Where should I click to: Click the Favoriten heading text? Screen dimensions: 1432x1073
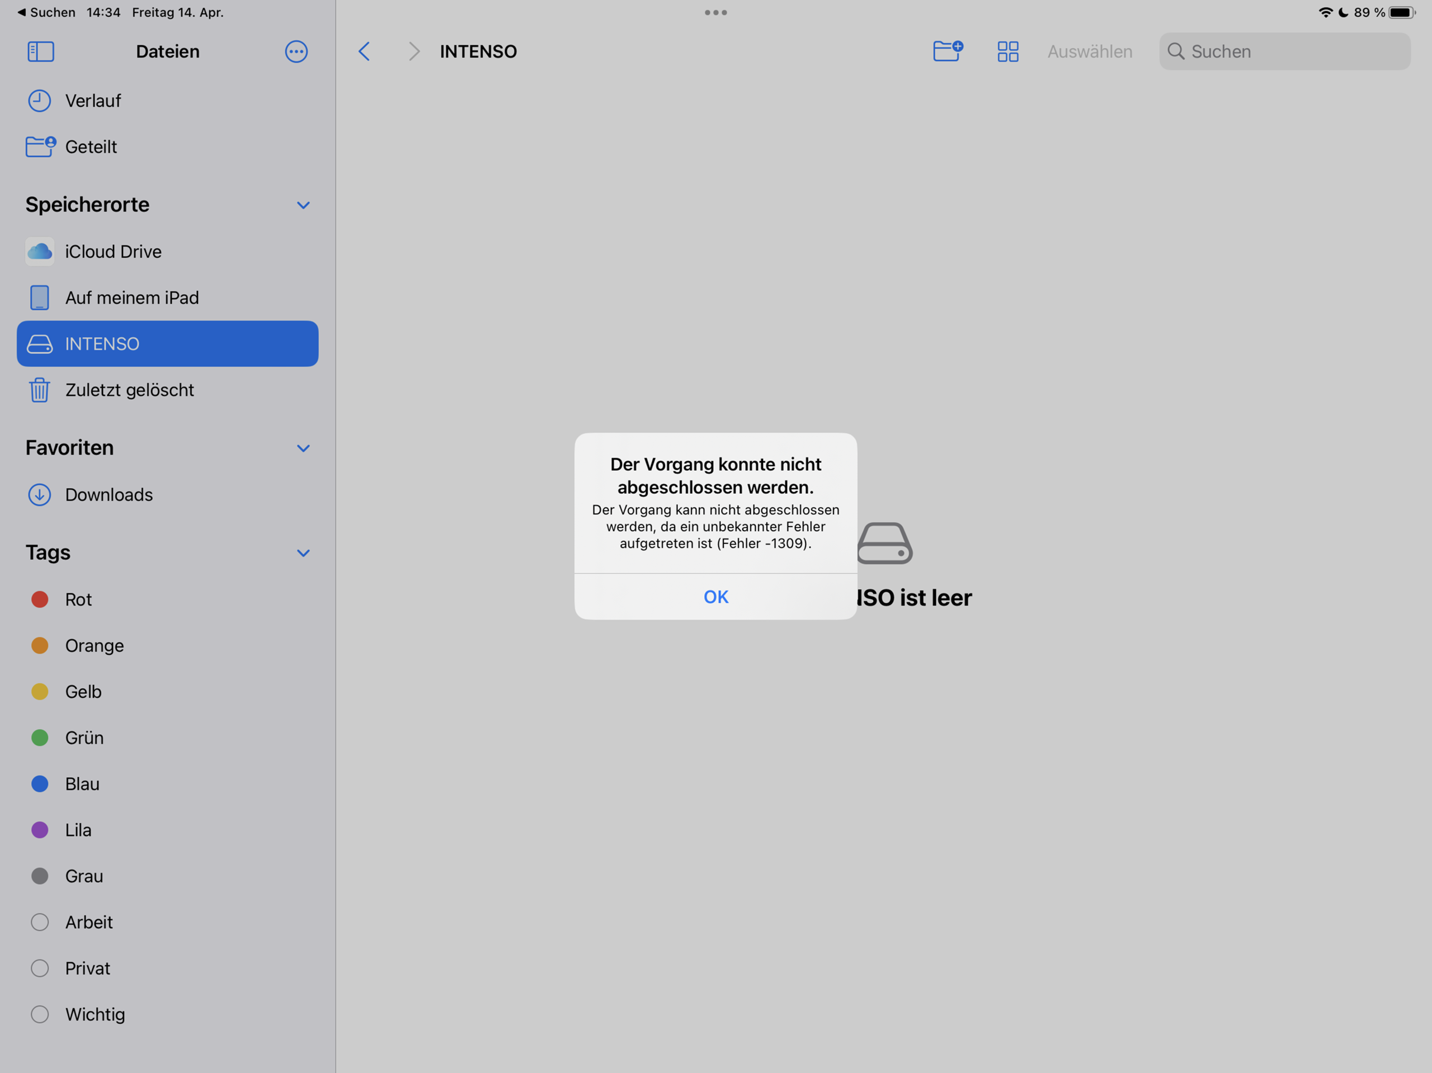point(69,448)
